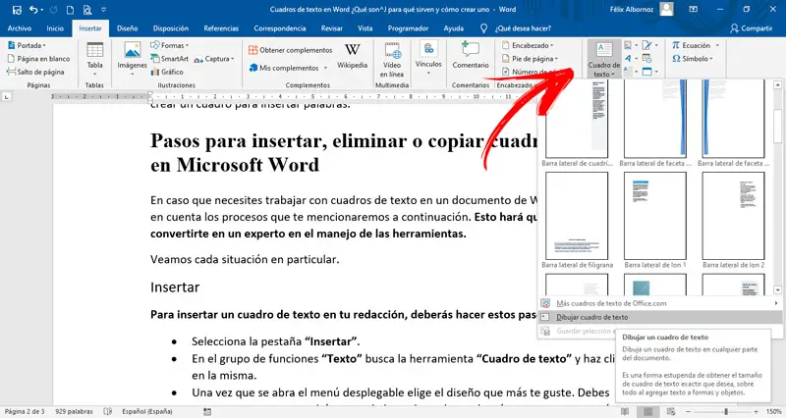Insert a page break with Salto de página

pyautogui.click(x=35, y=72)
